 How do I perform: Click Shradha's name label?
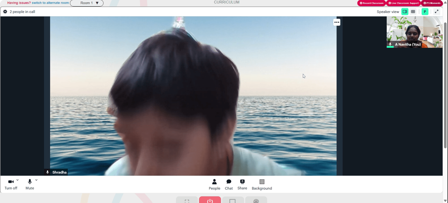point(60,172)
